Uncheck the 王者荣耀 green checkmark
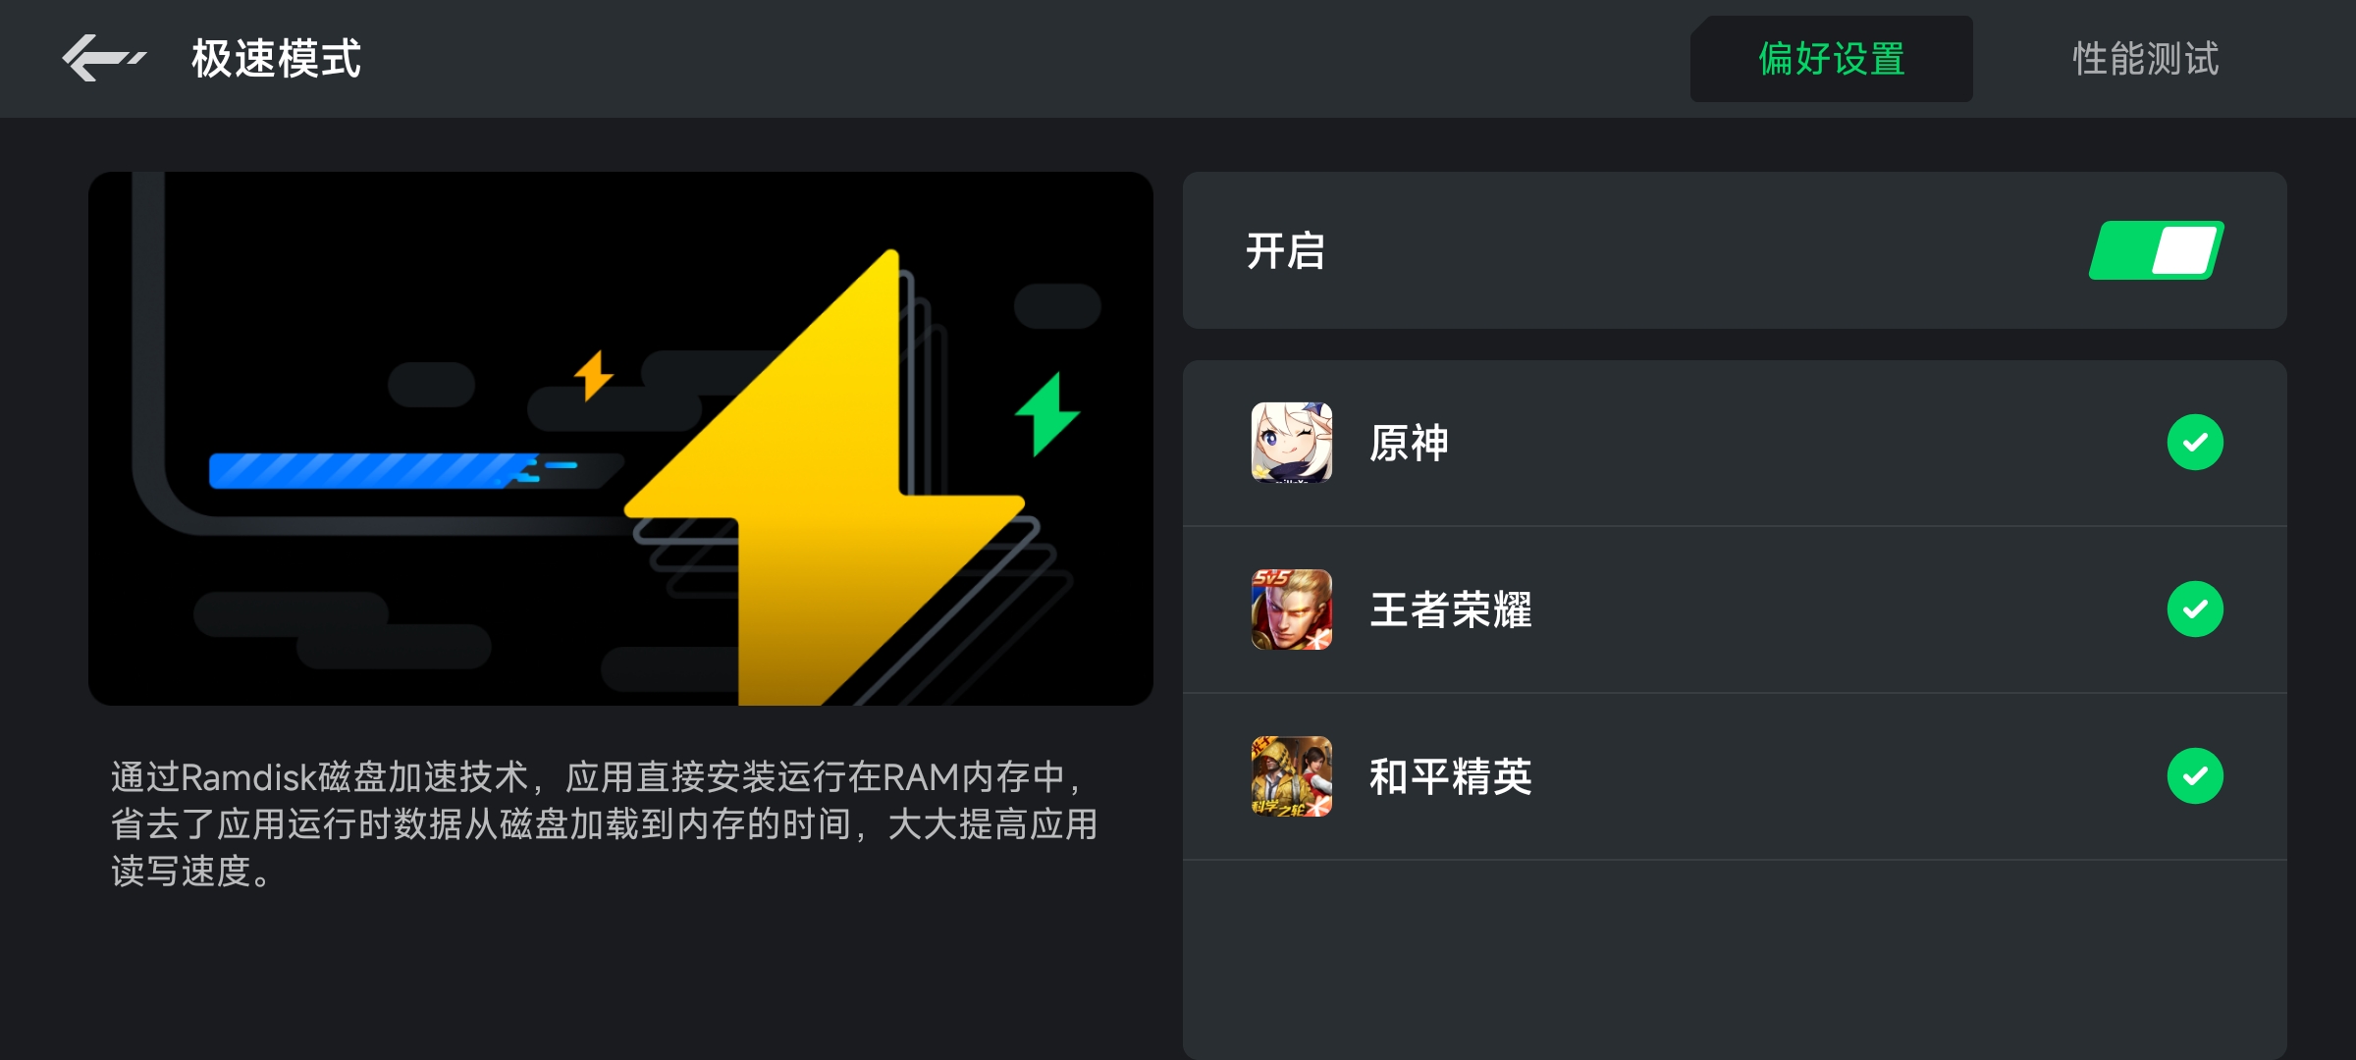Viewport: 2356px width, 1060px height. tap(2195, 609)
